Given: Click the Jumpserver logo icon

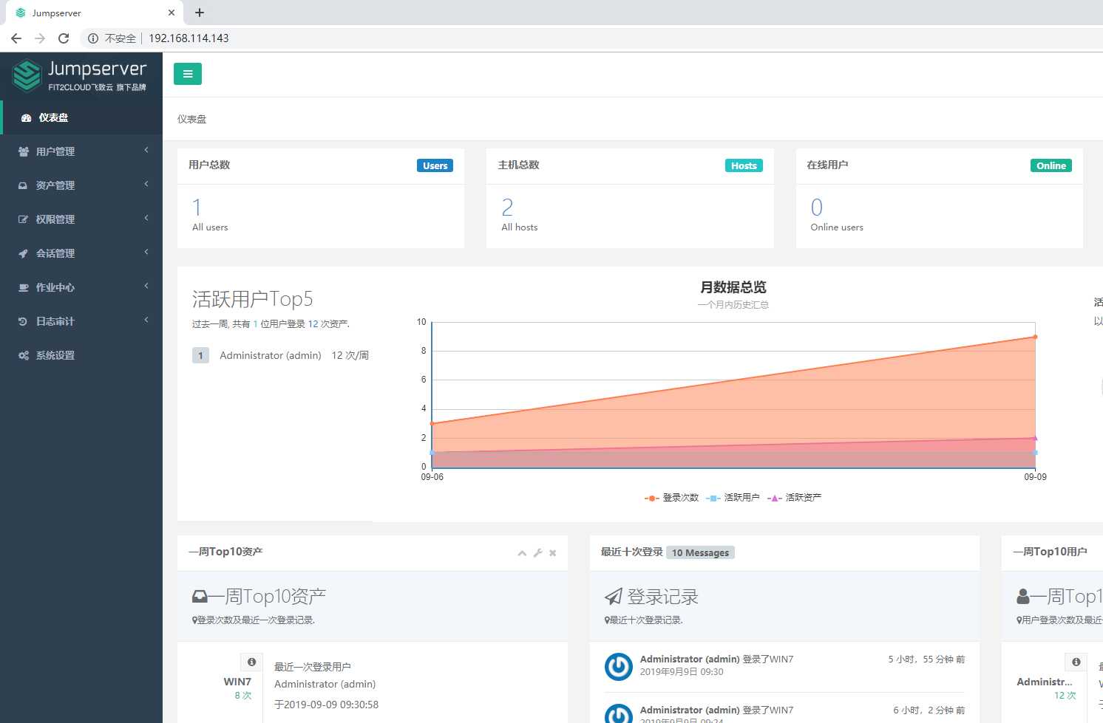Looking at the screenshot, I should point(27,75).
